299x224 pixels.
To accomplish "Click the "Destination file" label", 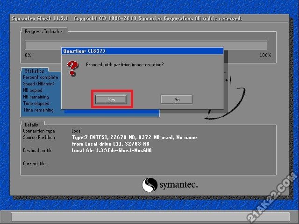I will point(38,150).
